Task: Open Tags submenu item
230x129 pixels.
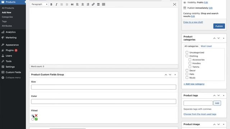Action: 4,21
